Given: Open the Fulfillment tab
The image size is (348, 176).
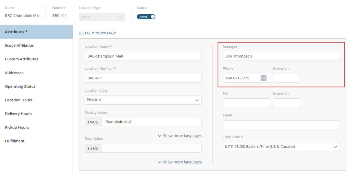Looking at the screenshot, I should [x=15, y=141].
